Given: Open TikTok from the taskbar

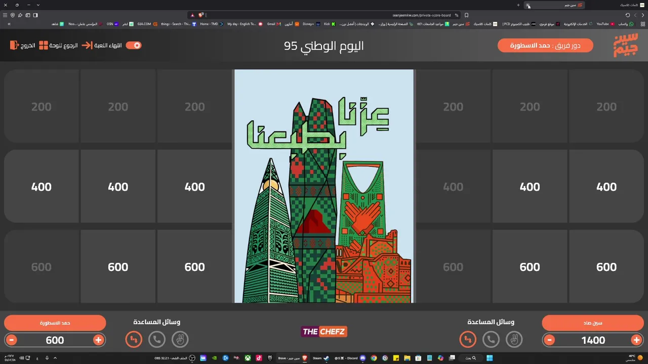Looking at the screenshot, I should pyautogui.click(x=259, y=358).
